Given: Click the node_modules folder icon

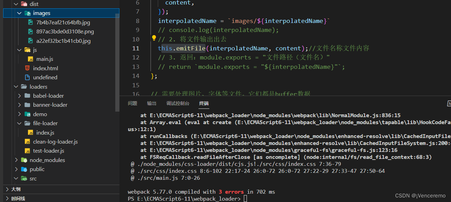Looking at the screenshot, I should tap(24, 160).
